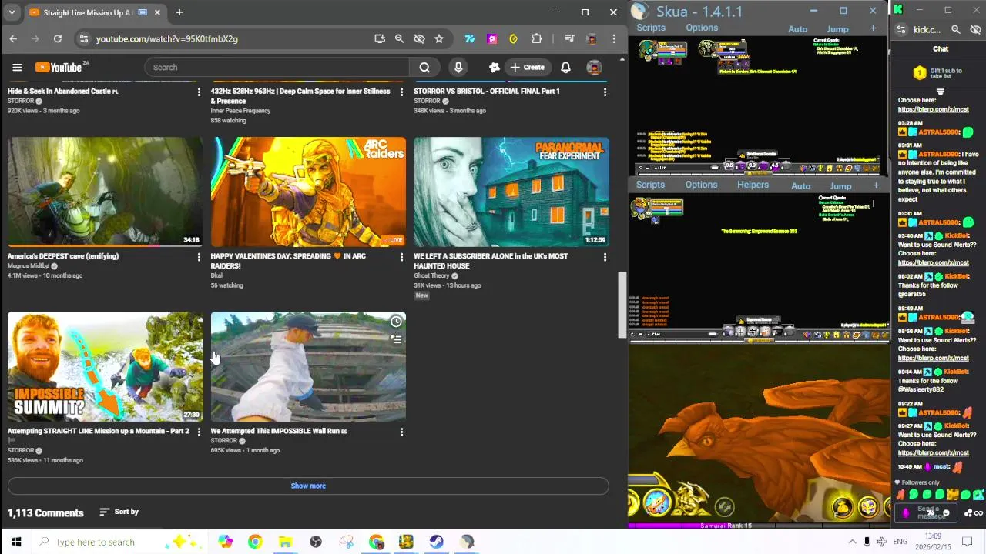
Task: Open the Magnus Midtbø channel link
Action: pyautogui.click(x=29, y=266)
